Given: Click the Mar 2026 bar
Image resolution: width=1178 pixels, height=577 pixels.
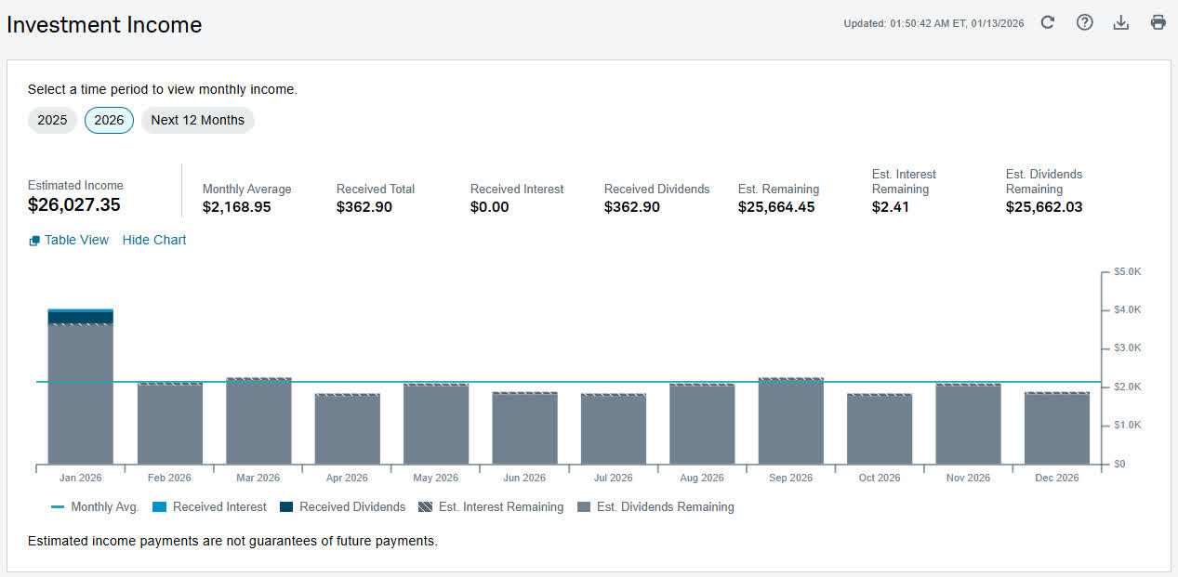Looking at the screenshot, I should [x=258, y=421].
